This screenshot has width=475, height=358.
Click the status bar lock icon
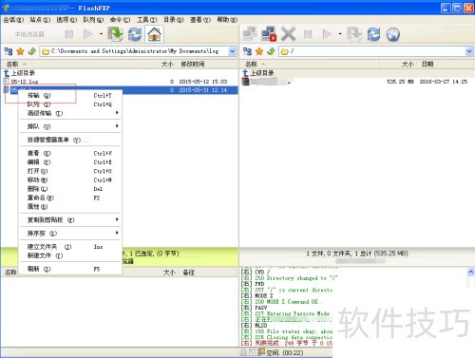(243, 352)
